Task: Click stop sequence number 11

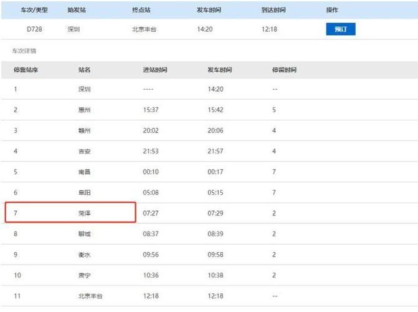Action: click(17, 296)
